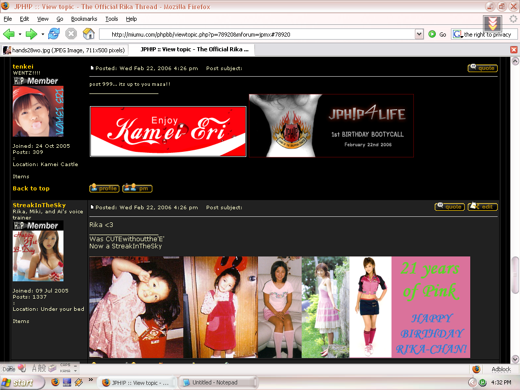
Task: Show hidden system tray icons
Action: pyautogui.click(x=472, y=382)
